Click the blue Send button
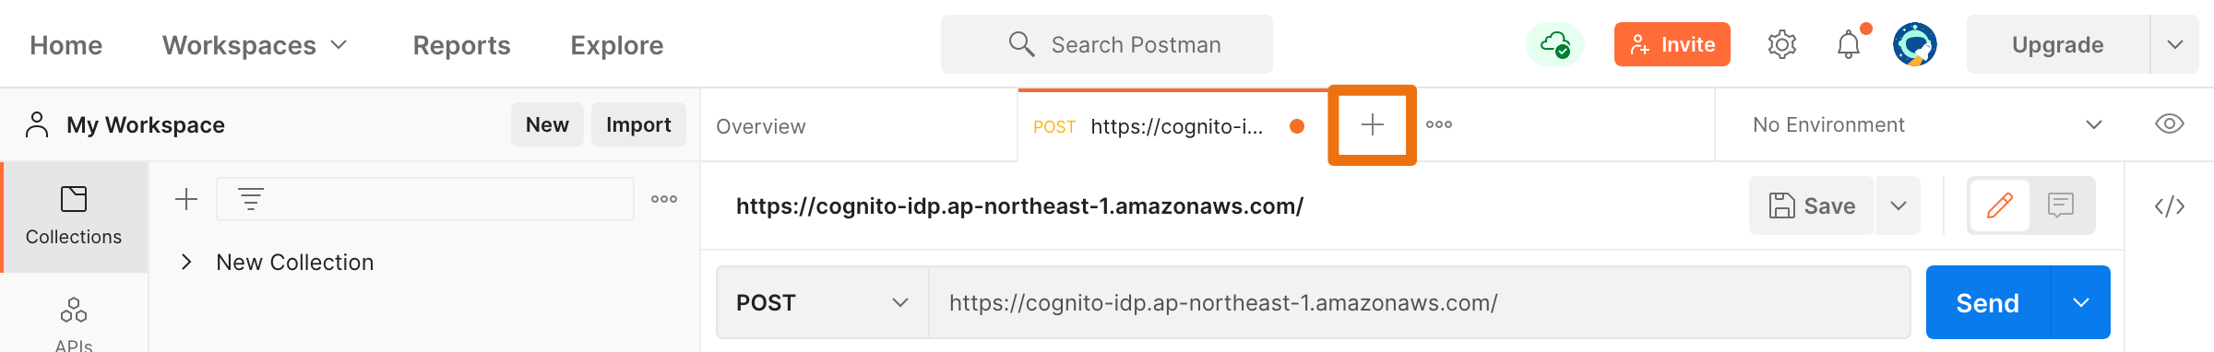This screenshot has width=2214, height=352. click(1988, 302)
